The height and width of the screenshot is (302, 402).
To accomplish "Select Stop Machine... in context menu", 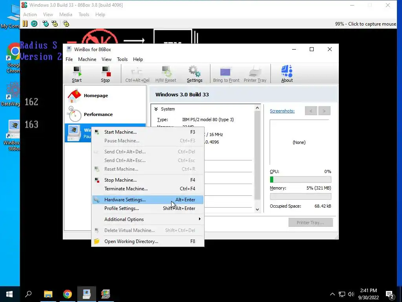I will [x=148, y=180].
